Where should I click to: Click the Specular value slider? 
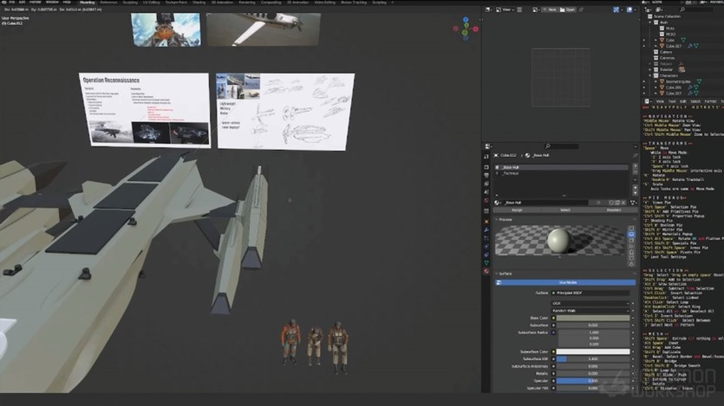click(x=593, y=381)
